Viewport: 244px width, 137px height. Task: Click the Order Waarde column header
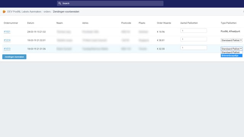point(164,23)
